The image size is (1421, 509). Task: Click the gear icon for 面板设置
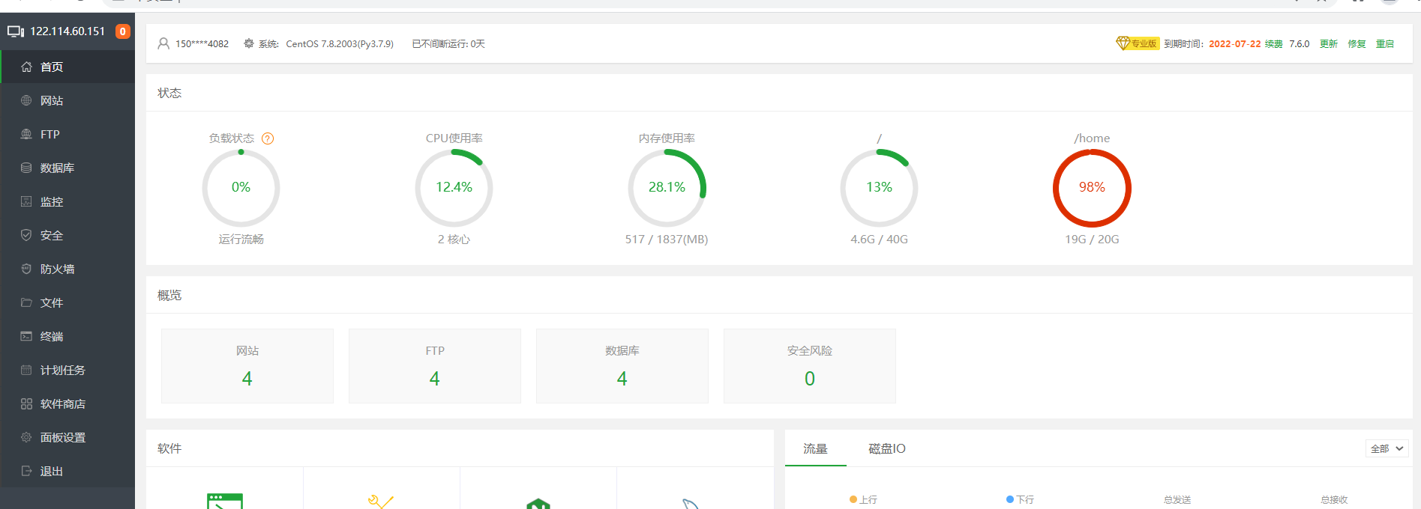pos(26,437)
